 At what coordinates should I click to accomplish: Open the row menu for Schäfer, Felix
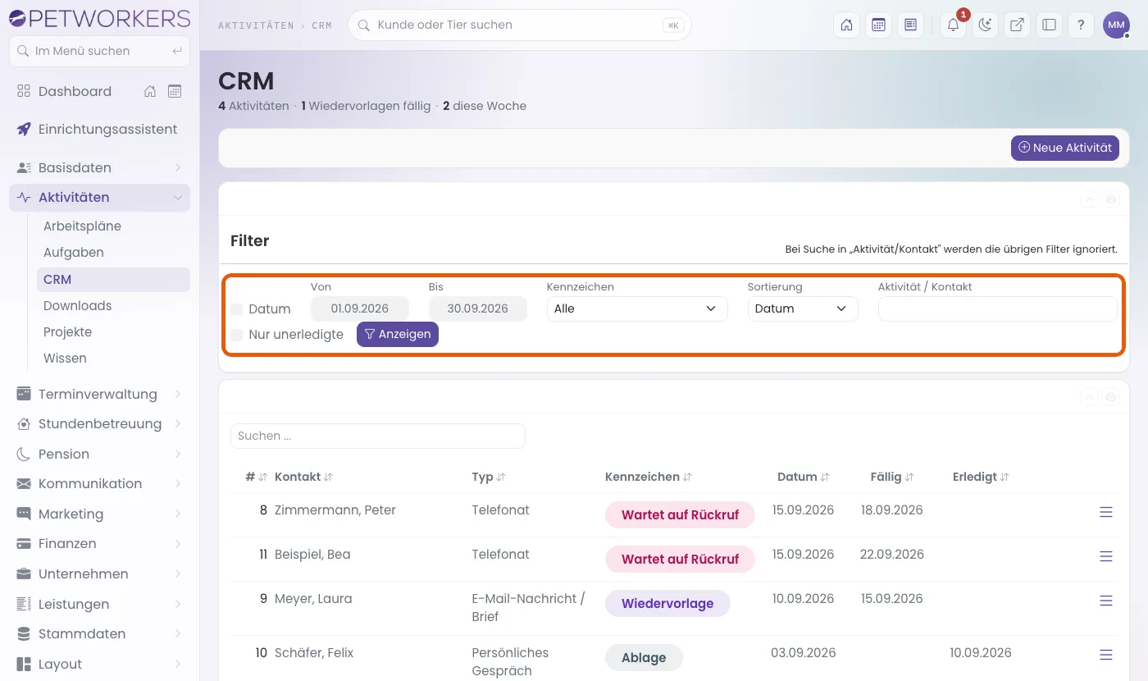click(x=1106, y=655)
